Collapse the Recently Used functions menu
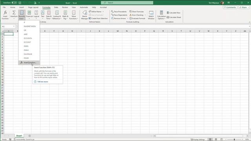Screen dimensions: 251x141 click(x=22, y=15)
